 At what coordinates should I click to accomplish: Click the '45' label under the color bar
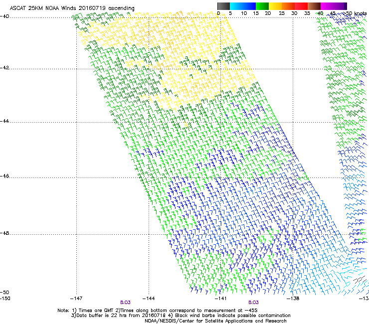(x=333, y=13)
